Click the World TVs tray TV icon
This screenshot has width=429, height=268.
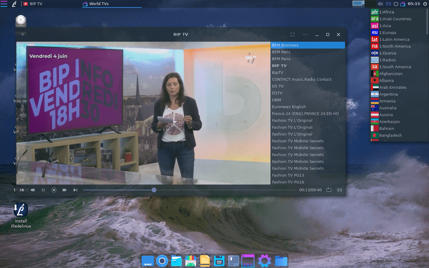403,4
